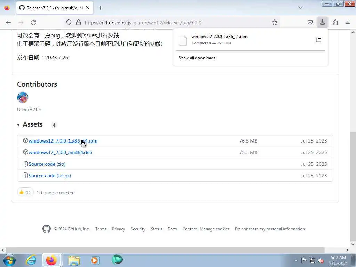Open the windows12-7.0.0-1.x86_64.rpm download entry
The image size is (356, 267).
coord(244,40)
